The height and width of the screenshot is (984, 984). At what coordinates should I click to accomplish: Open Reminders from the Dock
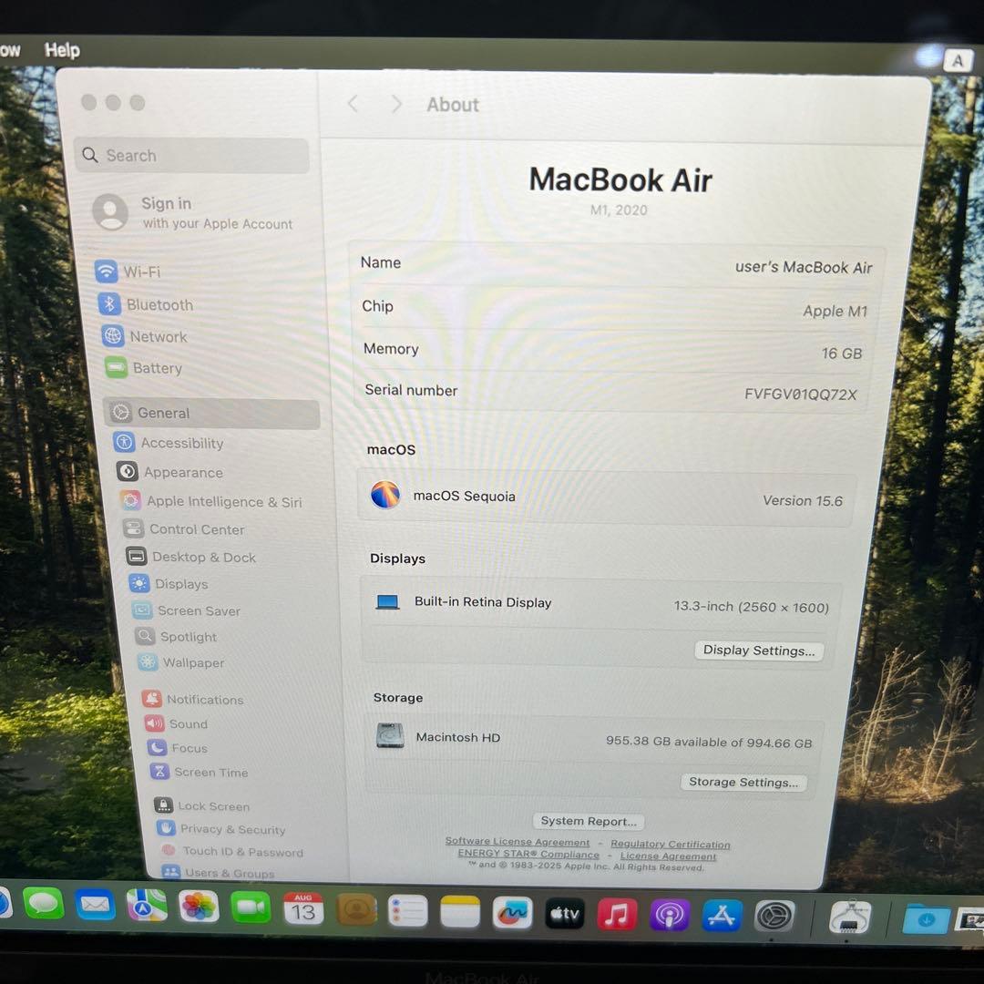[408, 911]
